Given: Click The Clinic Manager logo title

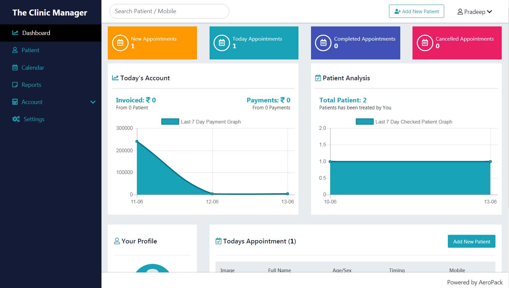Looking at the screenshot, I should click(x=50, y=13).
